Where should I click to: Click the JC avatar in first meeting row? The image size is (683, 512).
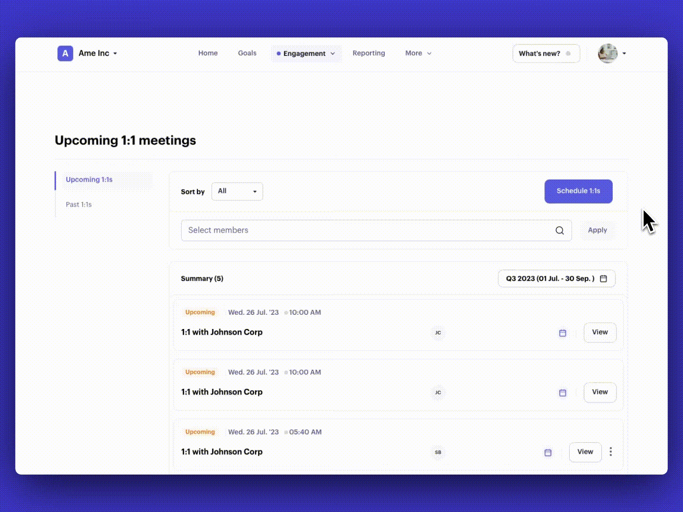click(x=438, y=333)
